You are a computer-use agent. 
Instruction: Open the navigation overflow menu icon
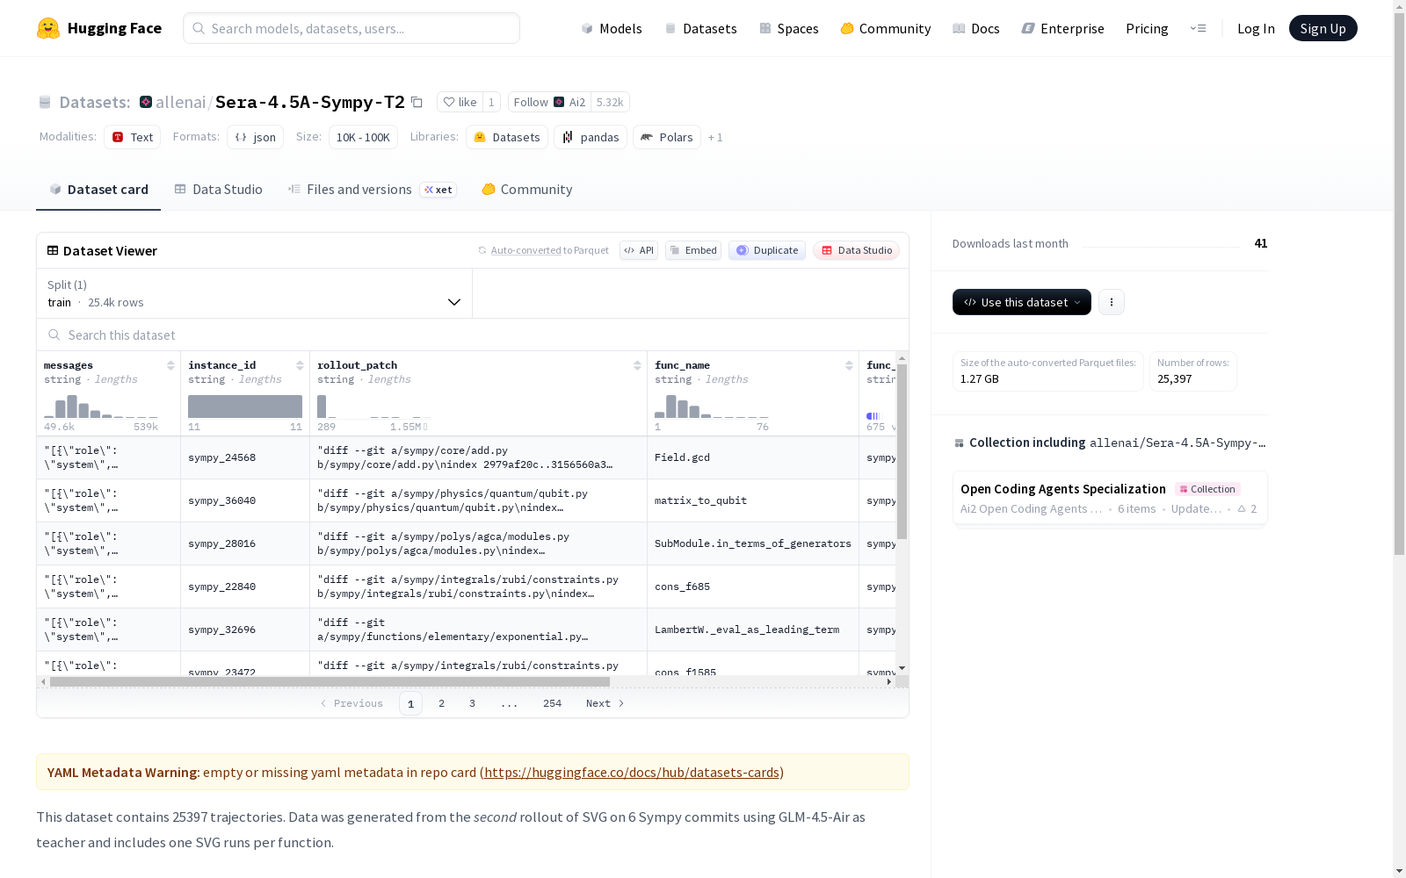(1198, 28)
